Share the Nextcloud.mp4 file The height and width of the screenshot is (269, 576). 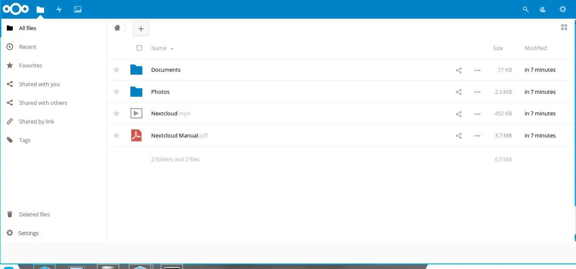pyautogui.click(x=459, y=114)
